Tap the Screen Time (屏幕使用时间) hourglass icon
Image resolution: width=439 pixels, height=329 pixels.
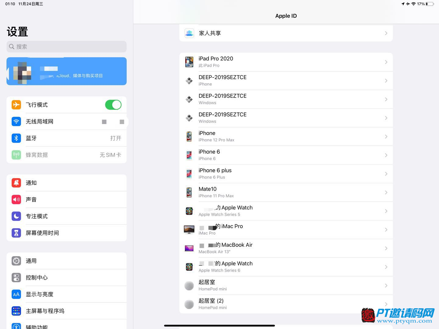pyautogui.click(x=16, y=233)
